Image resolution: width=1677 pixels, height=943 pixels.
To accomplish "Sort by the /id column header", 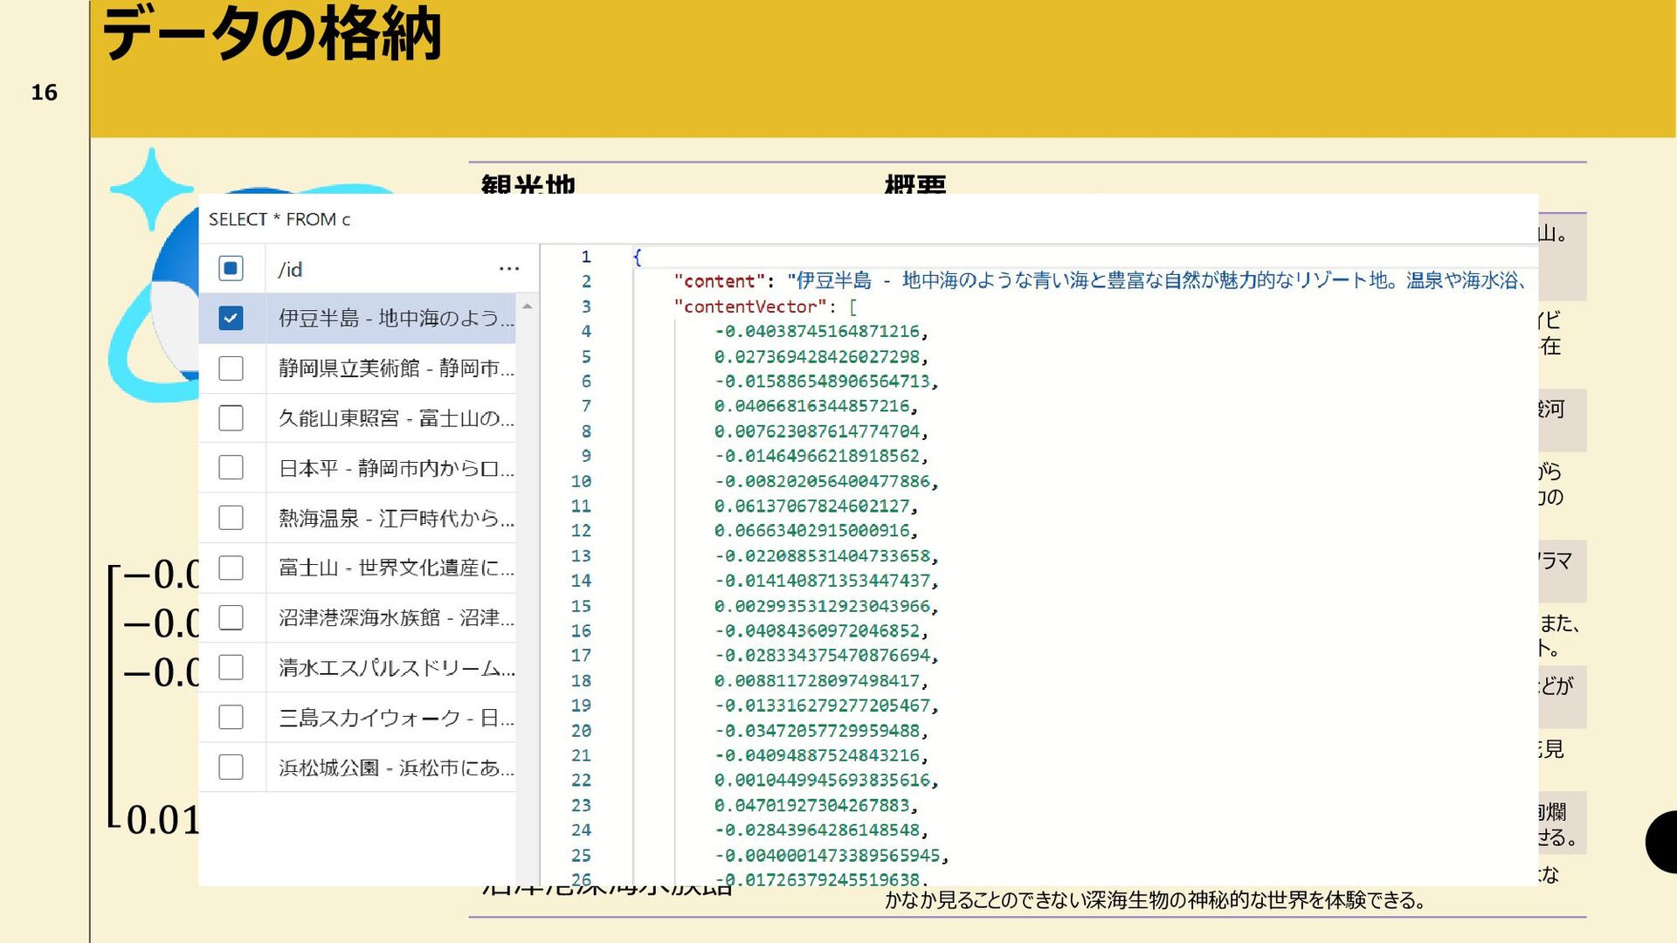I will pyautogui.click(x=290, y=270).
